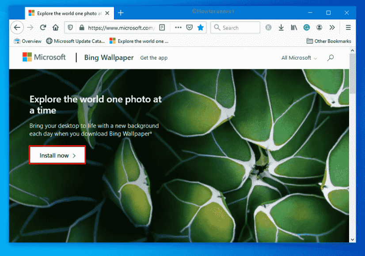Click inside the Search field
Image resolution: width=365 pixels, height=256 pixels.
click(235, 27)
